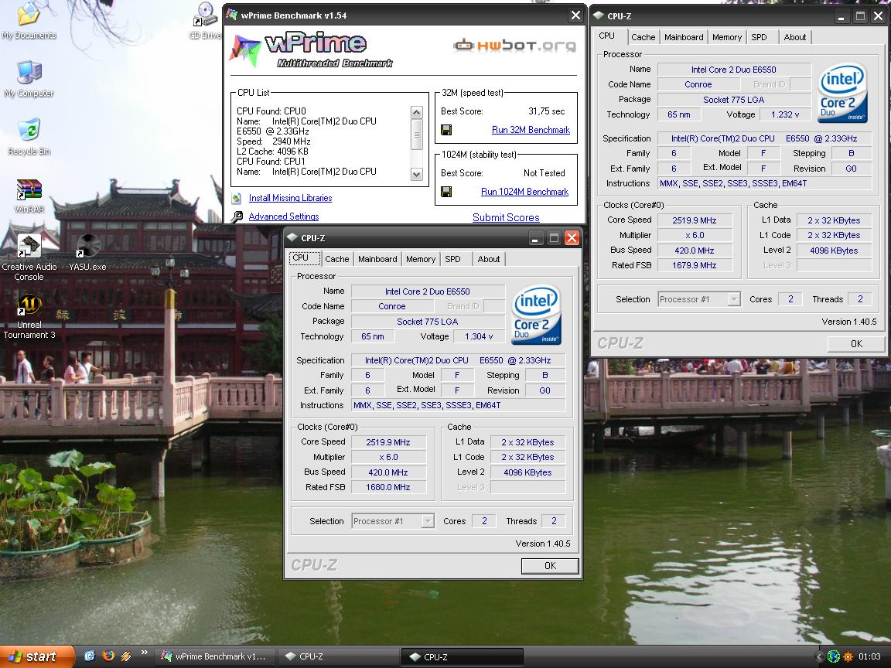Open the Start menu
Image resolution: width=891 pixels, height=668 pixels.
coord(37,656)
